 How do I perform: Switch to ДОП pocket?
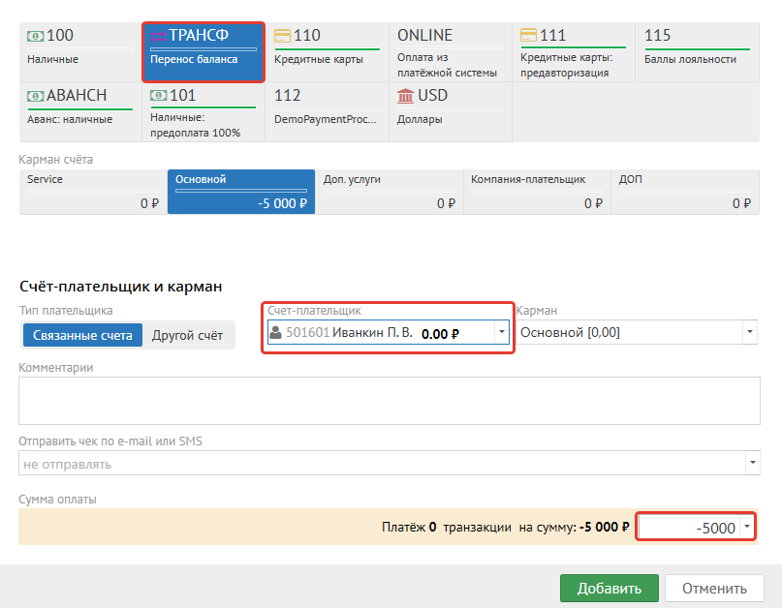click(685, 192)
